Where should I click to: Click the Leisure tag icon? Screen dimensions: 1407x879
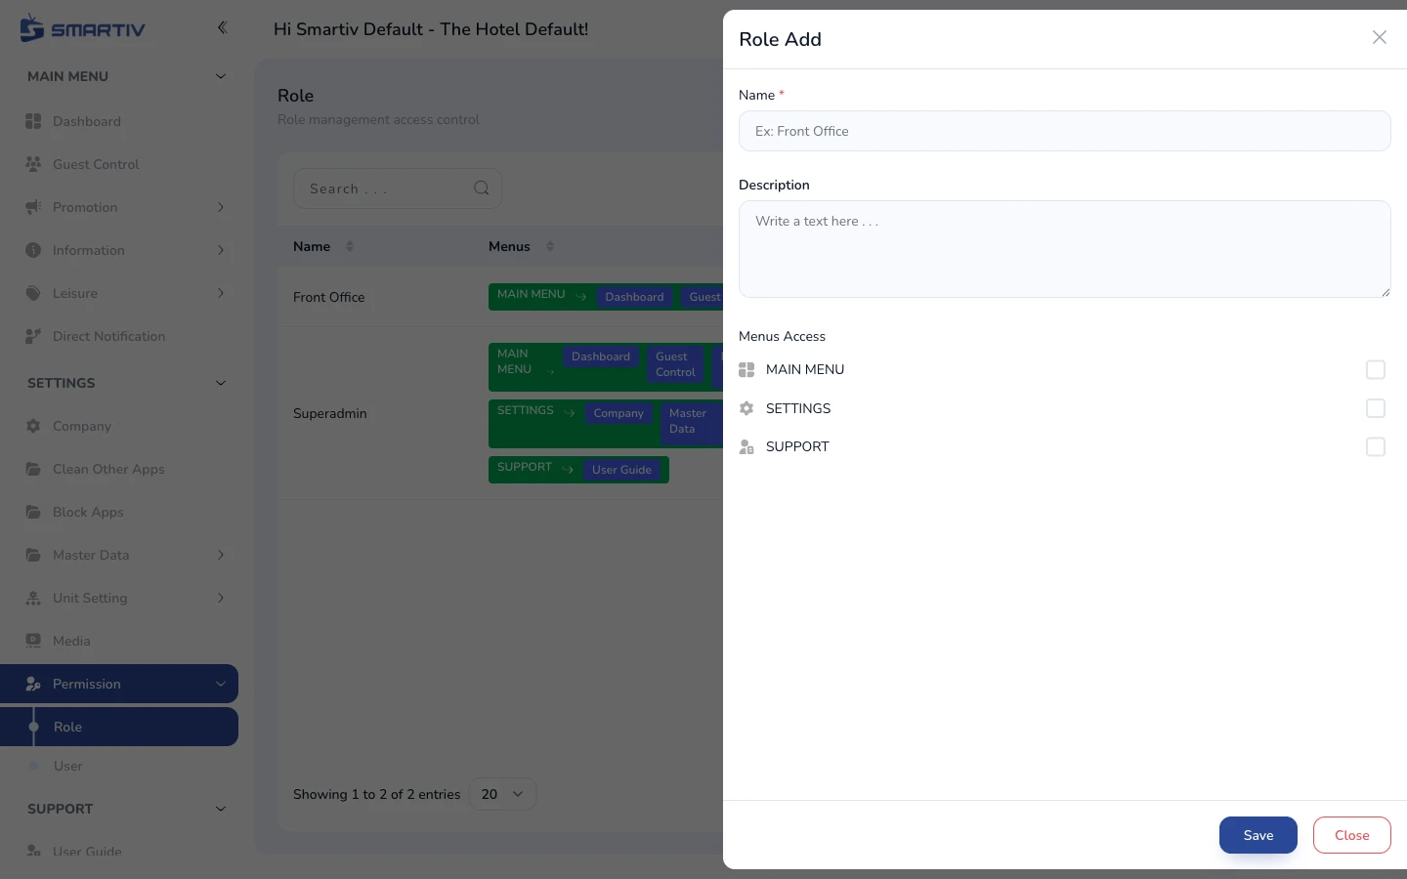pos(33,293)
